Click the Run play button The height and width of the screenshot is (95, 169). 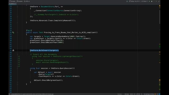tap(149, 1)
